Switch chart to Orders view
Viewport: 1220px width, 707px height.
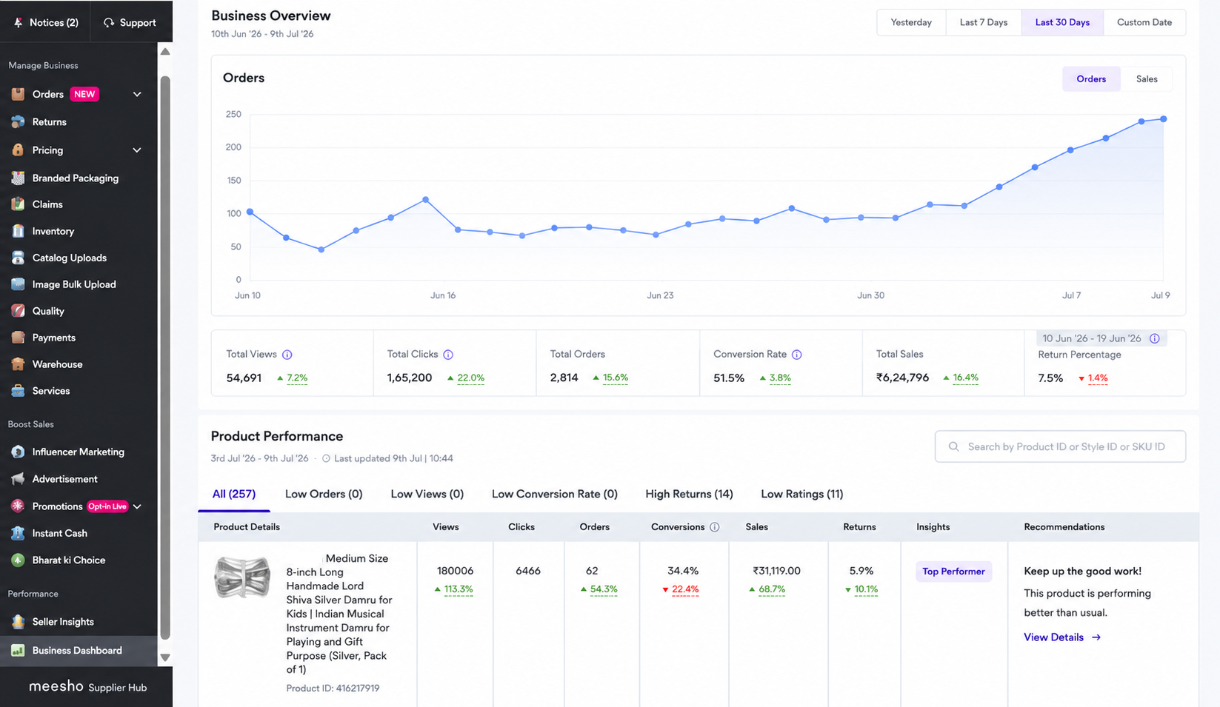[1091, 79]
